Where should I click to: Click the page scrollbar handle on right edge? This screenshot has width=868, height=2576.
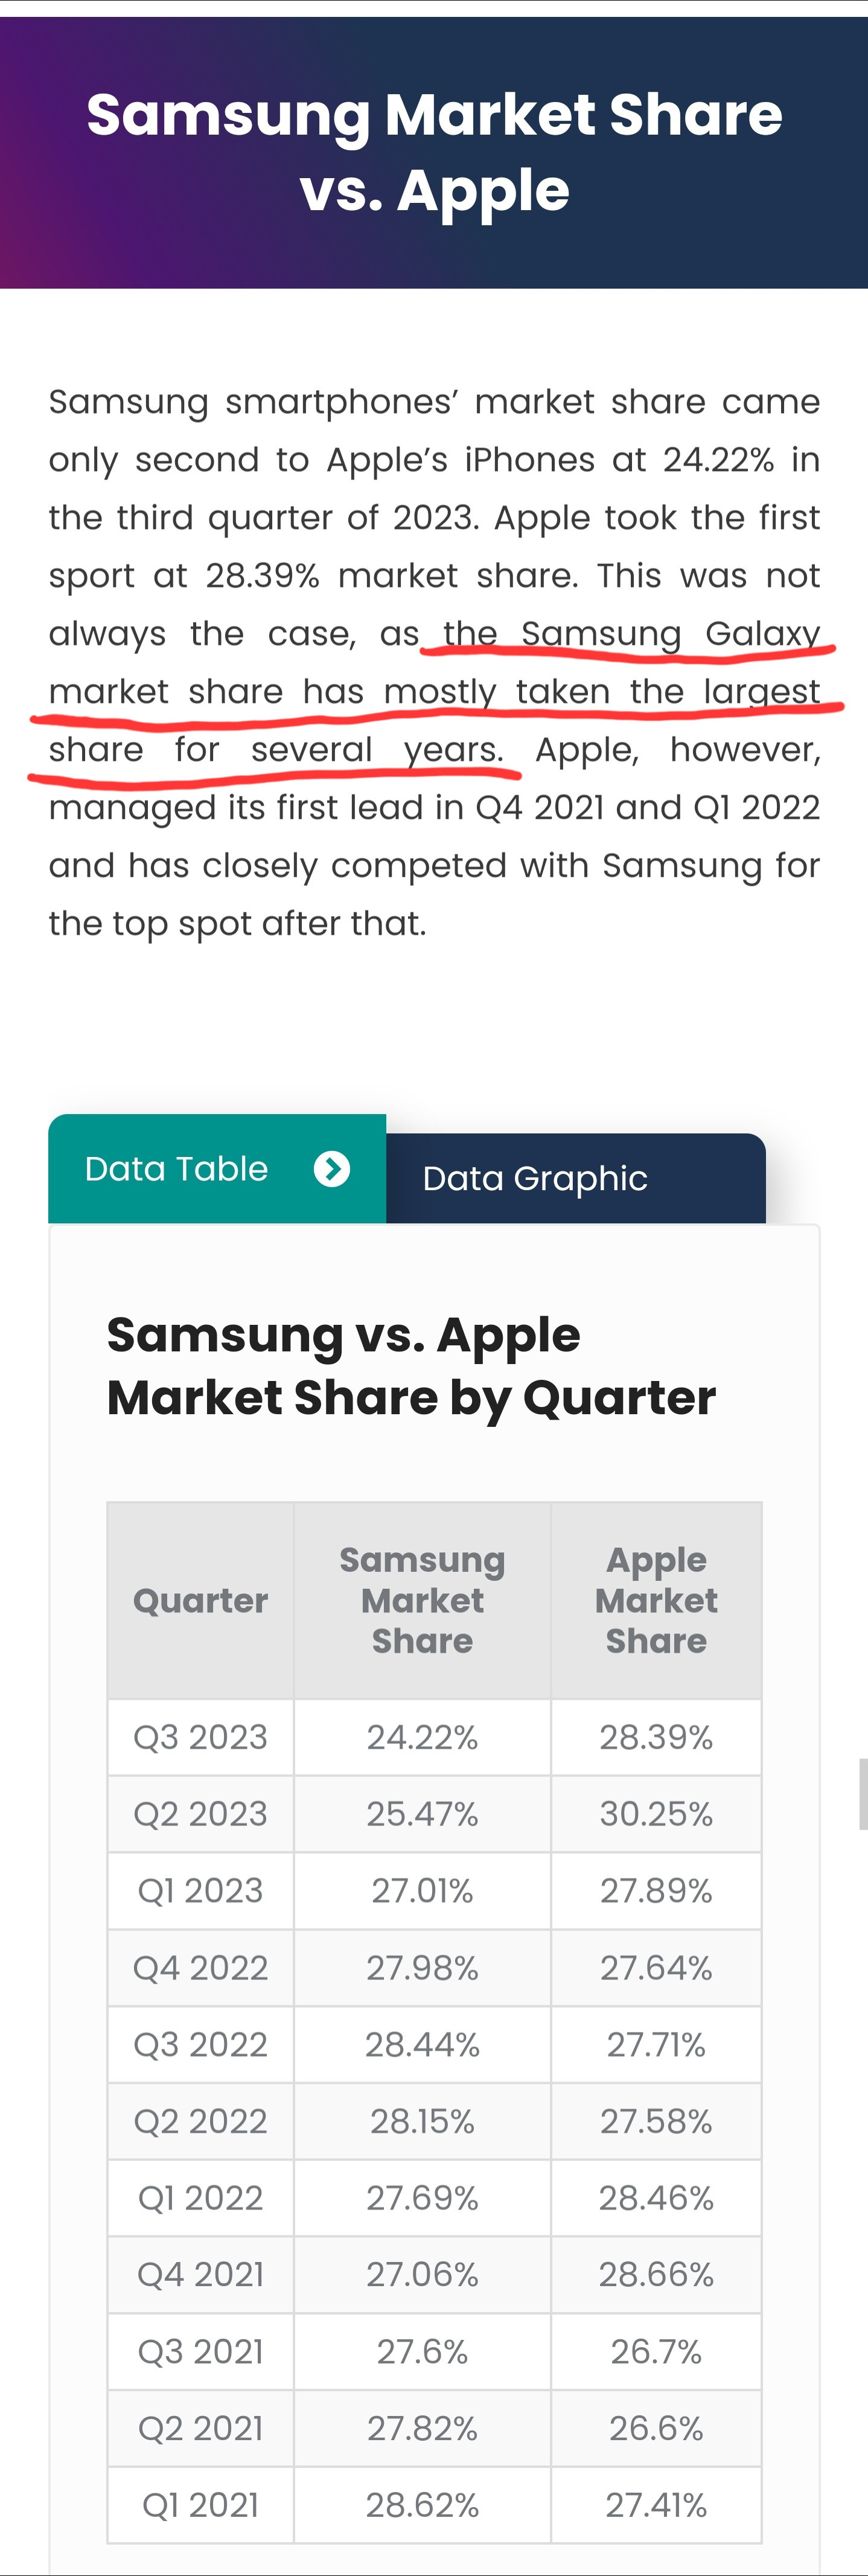point(863,1794)
